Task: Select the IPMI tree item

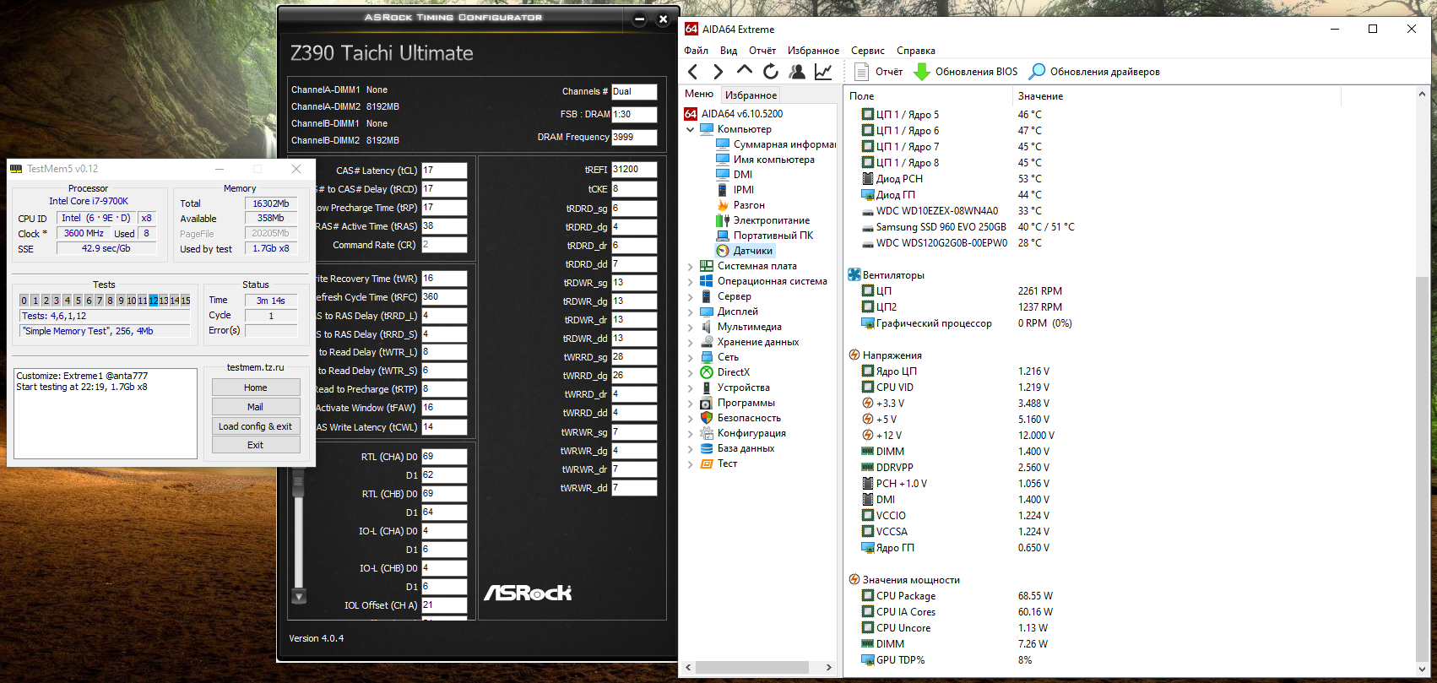Action: point(735,190)
